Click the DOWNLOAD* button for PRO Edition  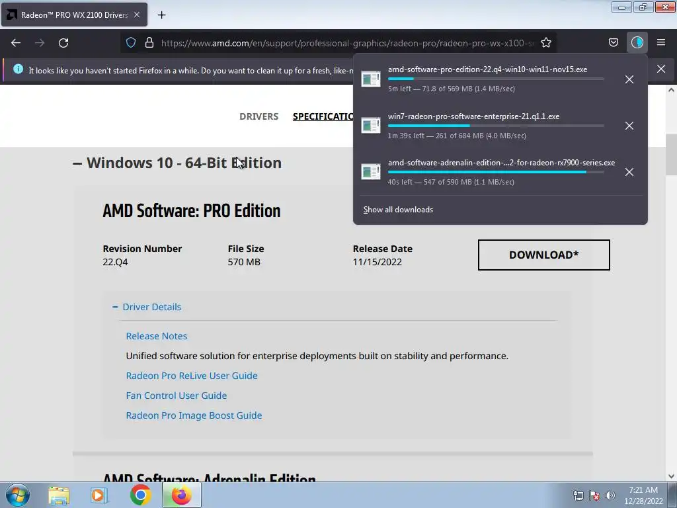pyautogui.click(x=543, y=255)
